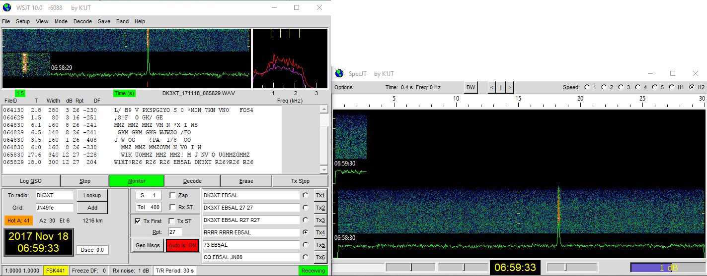The image size is (707, 276).
Task: Select Speed 1 radio button in SpecJT
Action: tap(587, 87)
